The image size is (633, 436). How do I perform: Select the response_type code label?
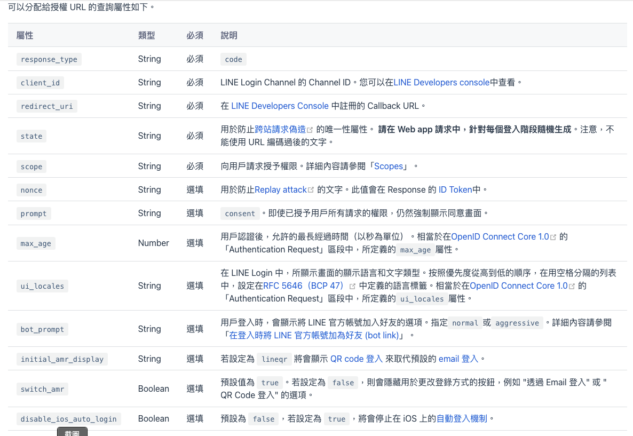coord(49,59)
